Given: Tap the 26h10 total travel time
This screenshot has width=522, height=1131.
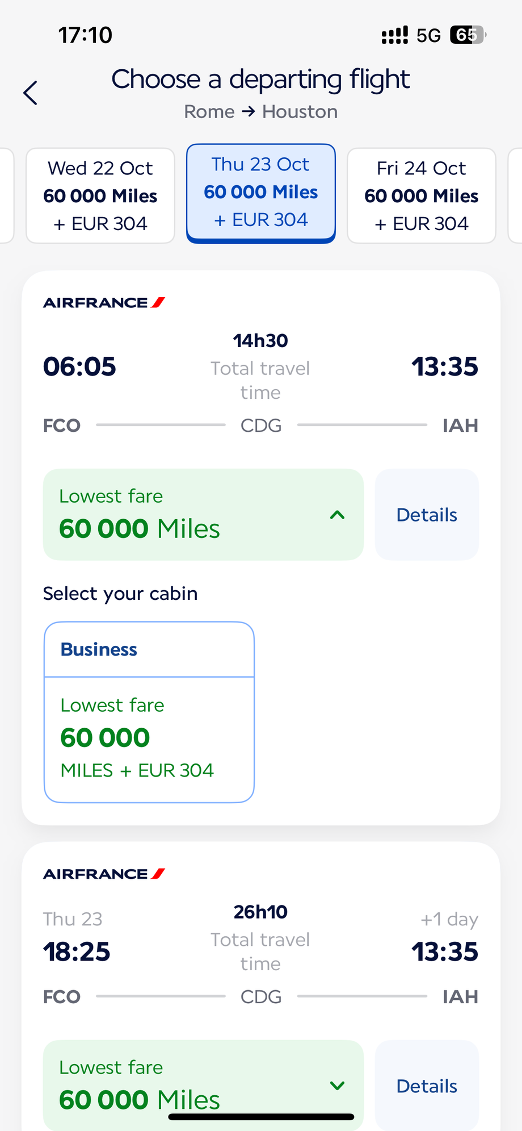Looking at the screenshot, I should 260,912.
